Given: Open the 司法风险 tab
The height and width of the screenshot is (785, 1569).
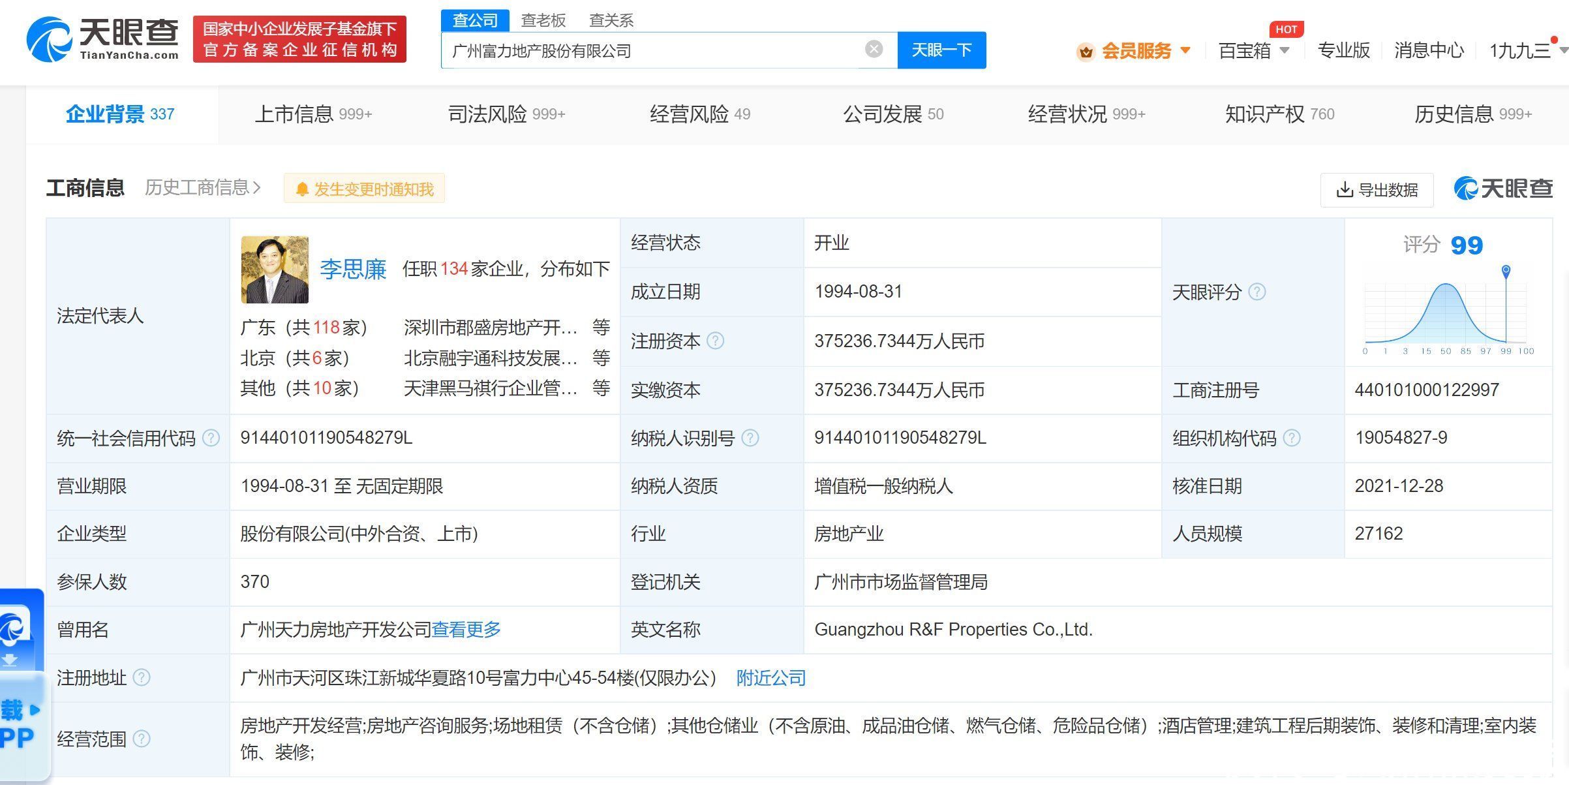Looking at the screenshot, I should [506, 114].
